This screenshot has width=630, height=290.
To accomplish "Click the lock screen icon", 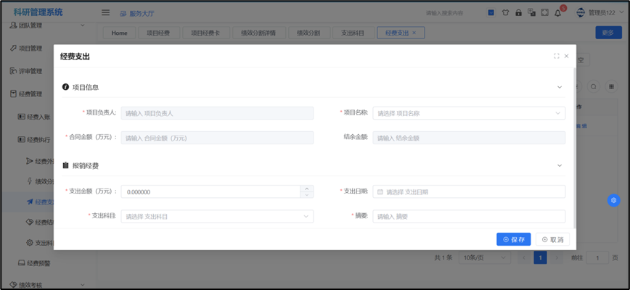I will point(518,12).
